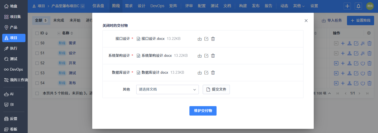This screenshot has width=378, height=133.
Task: Add child to stage 50 需求
Action: (x=343, y=43)
